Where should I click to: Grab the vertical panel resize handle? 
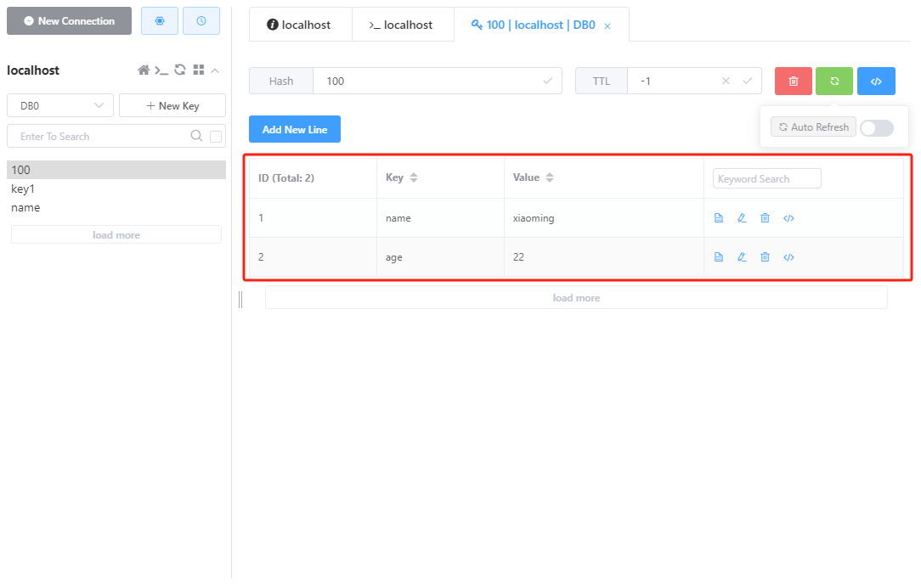point(240,300)
